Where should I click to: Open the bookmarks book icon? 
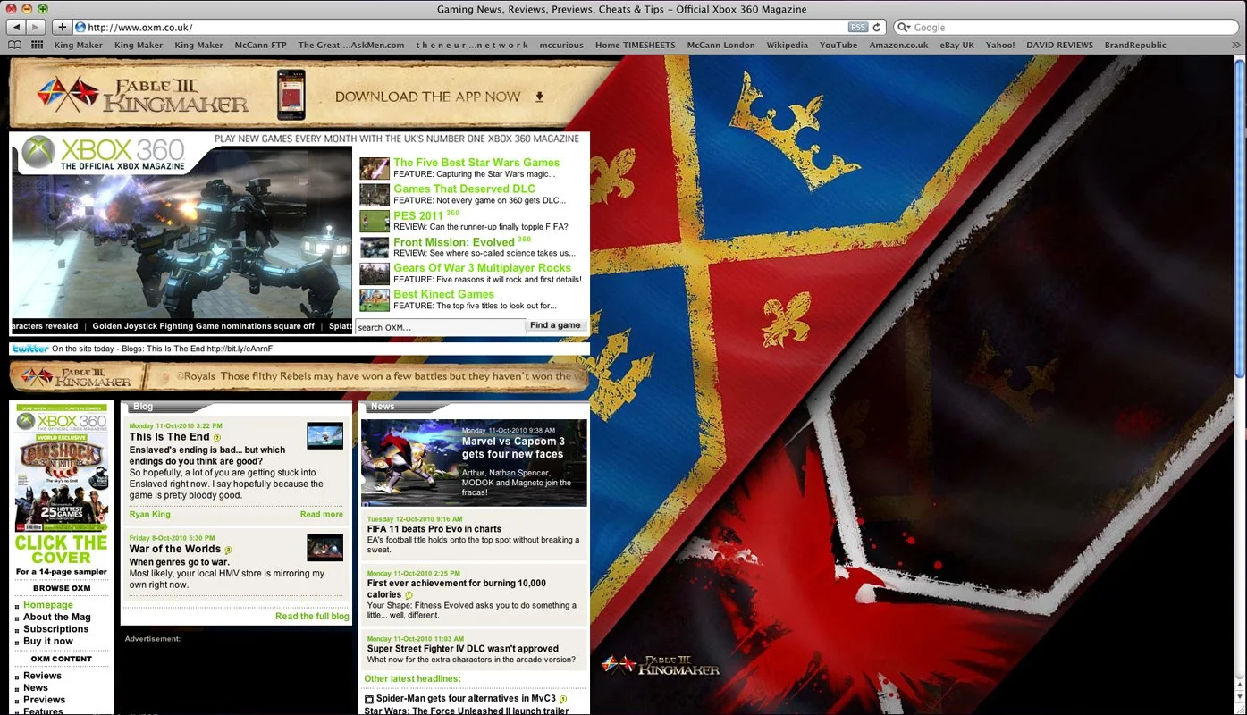point(15,45)
